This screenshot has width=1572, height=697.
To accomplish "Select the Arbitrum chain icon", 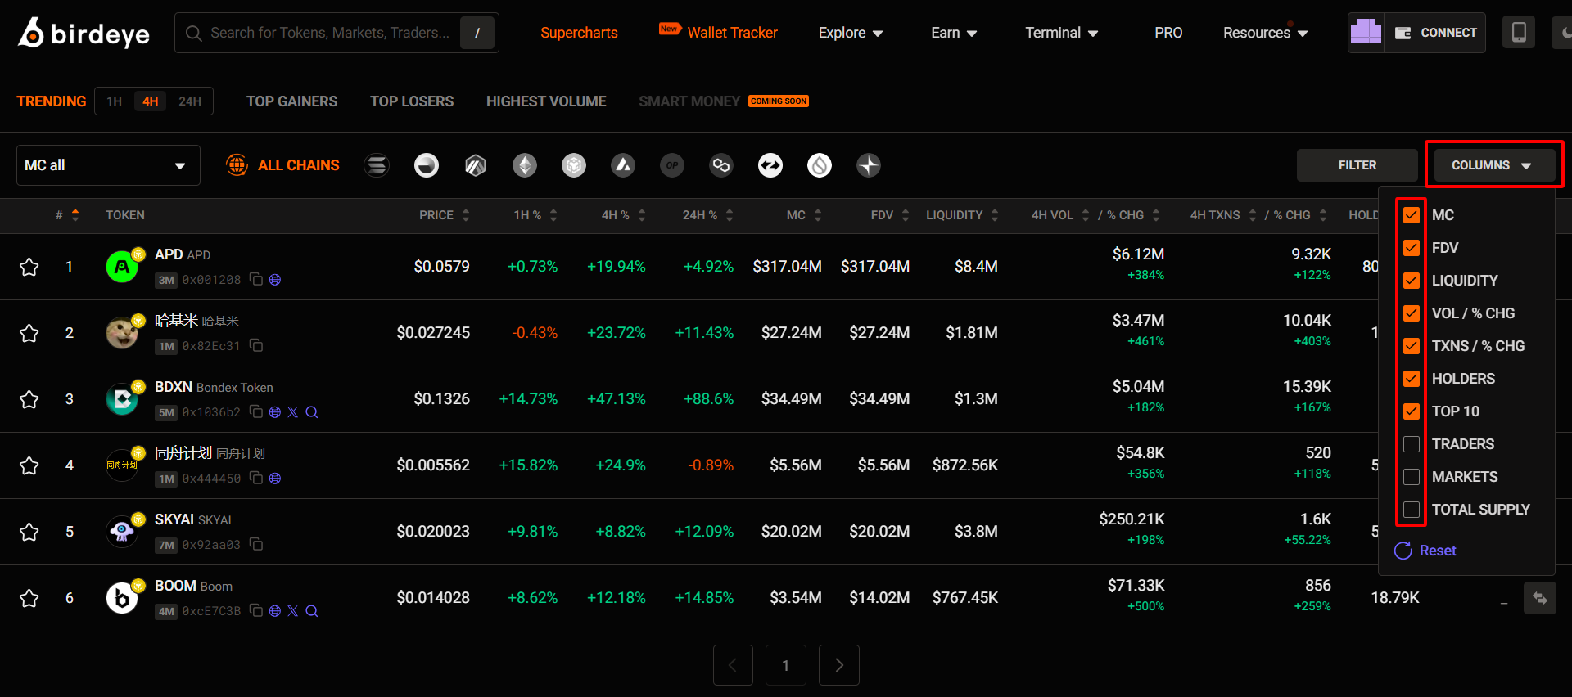I will (x=476, y=165).
